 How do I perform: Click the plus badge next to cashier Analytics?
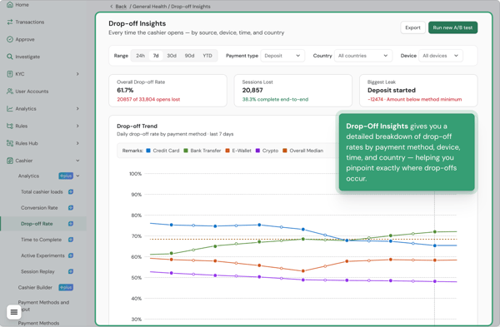coord(66,176)
